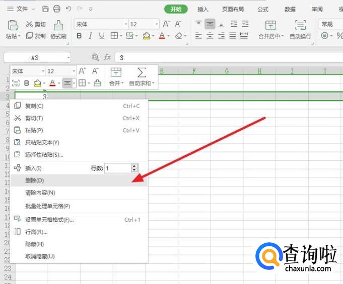Open the Name Box dropdown showing A3

[68, 58]
